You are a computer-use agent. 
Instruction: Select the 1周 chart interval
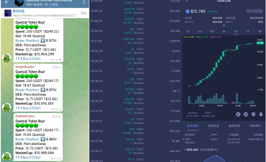click(x=260, y=31)
